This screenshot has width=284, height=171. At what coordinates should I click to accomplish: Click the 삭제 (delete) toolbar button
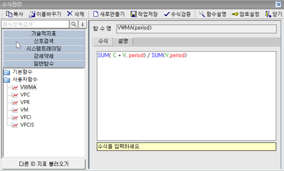(76, 14)
